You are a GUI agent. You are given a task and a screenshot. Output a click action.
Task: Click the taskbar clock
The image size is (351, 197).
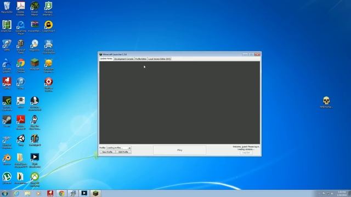(x=342, y=193)
